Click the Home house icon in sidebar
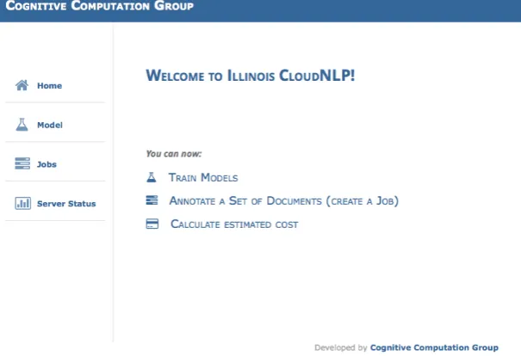The width and height of the screenshot is (521, 356). (22, 85)
